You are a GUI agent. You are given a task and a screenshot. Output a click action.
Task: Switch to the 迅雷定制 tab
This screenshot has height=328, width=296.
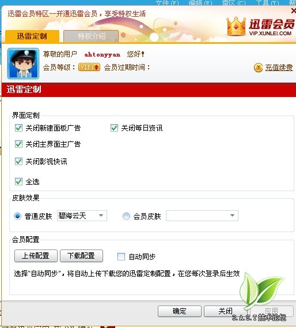32,36
